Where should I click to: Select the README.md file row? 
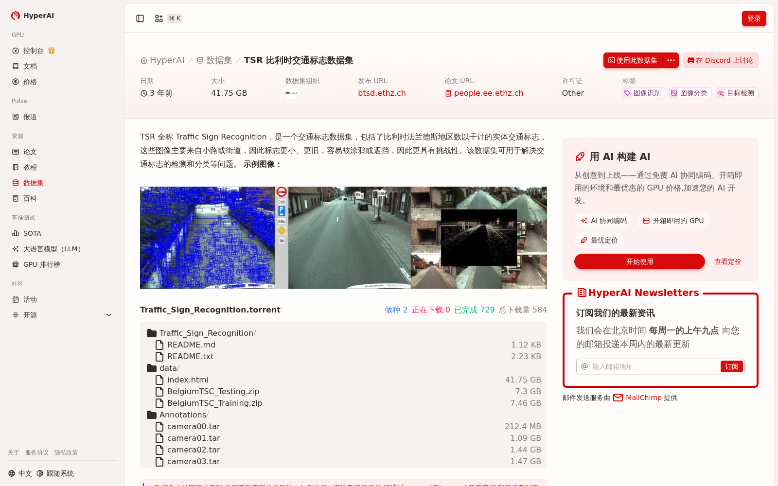pyautogui.click(x=343, y=345)
